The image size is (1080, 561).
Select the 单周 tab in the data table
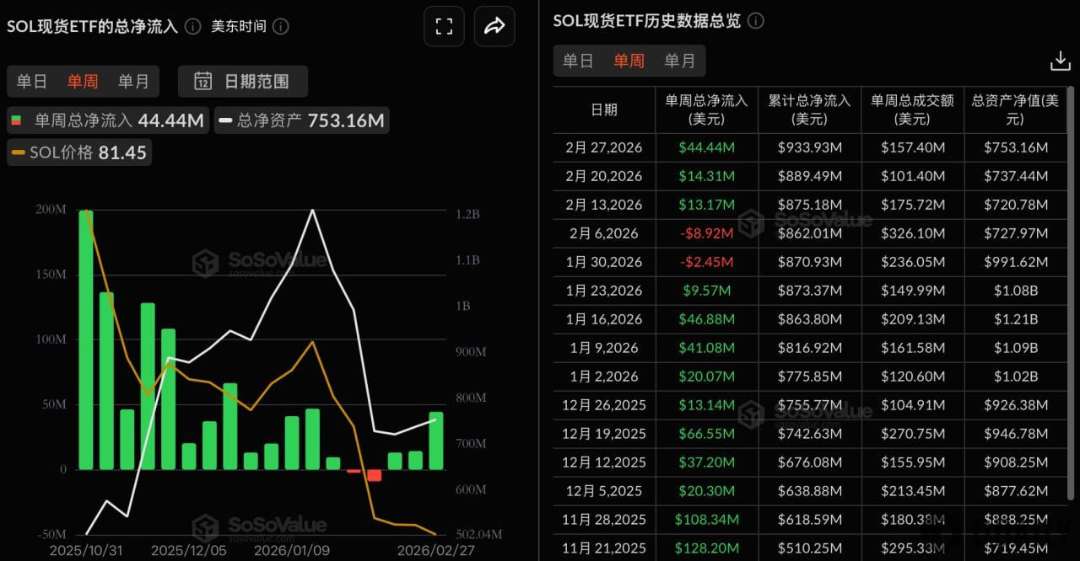coord(629,60)
